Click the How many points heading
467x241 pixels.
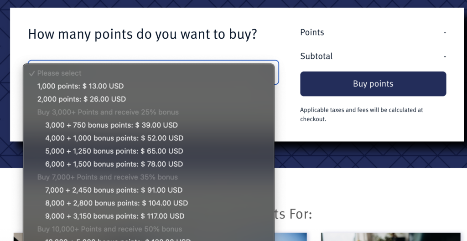click(142, 34)
